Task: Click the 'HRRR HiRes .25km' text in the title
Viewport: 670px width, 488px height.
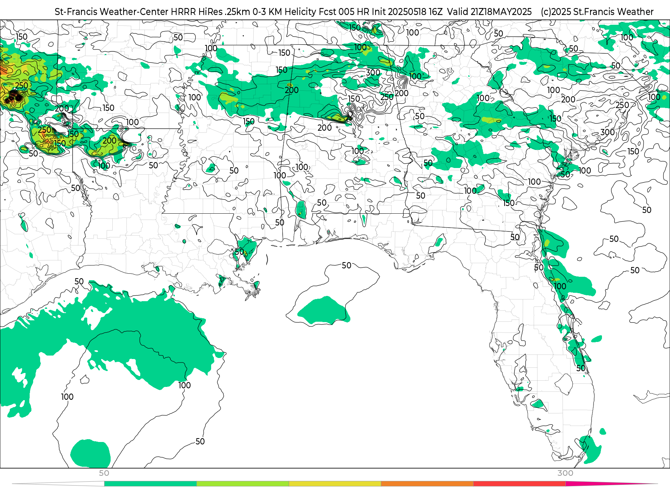Action: click(210, 12)
